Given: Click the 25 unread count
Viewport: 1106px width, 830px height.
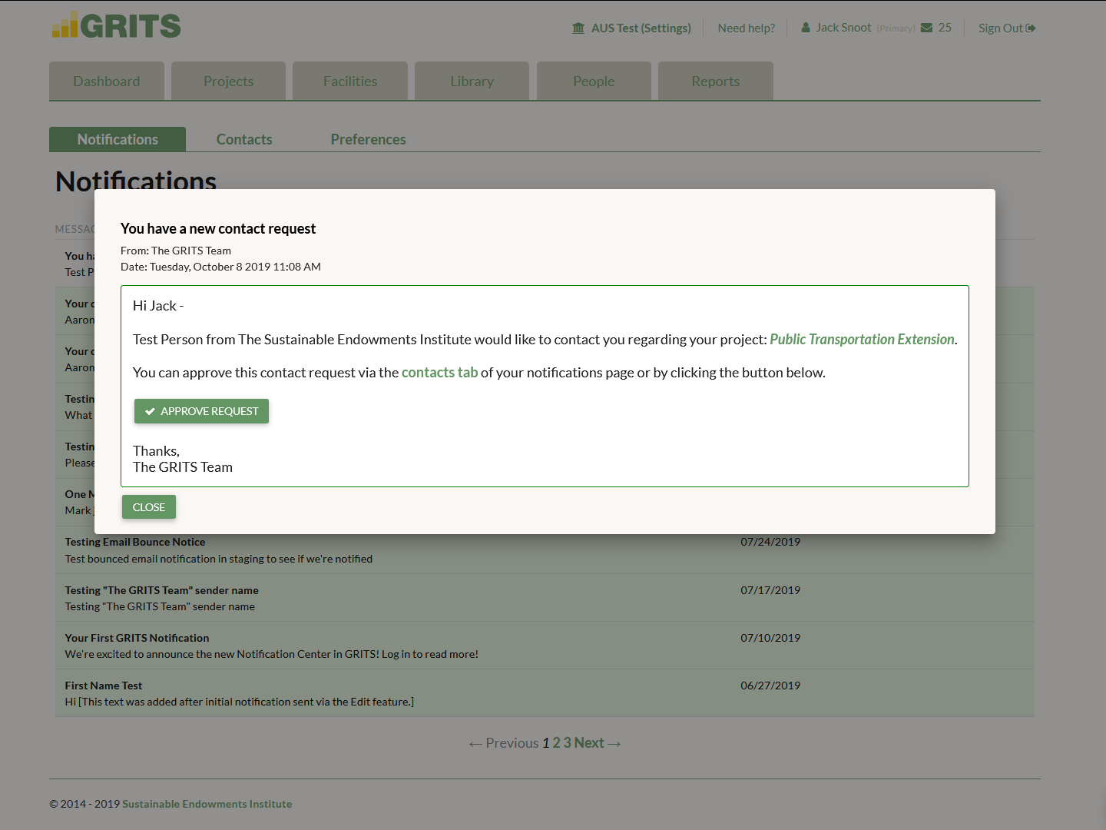Looking at the screenshot, I should click(945, 28).
